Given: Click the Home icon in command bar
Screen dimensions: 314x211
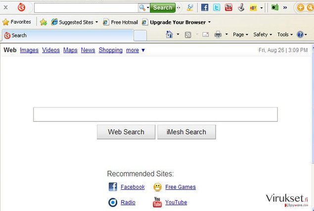Looking at the screenshot, I should coord(169,35).
